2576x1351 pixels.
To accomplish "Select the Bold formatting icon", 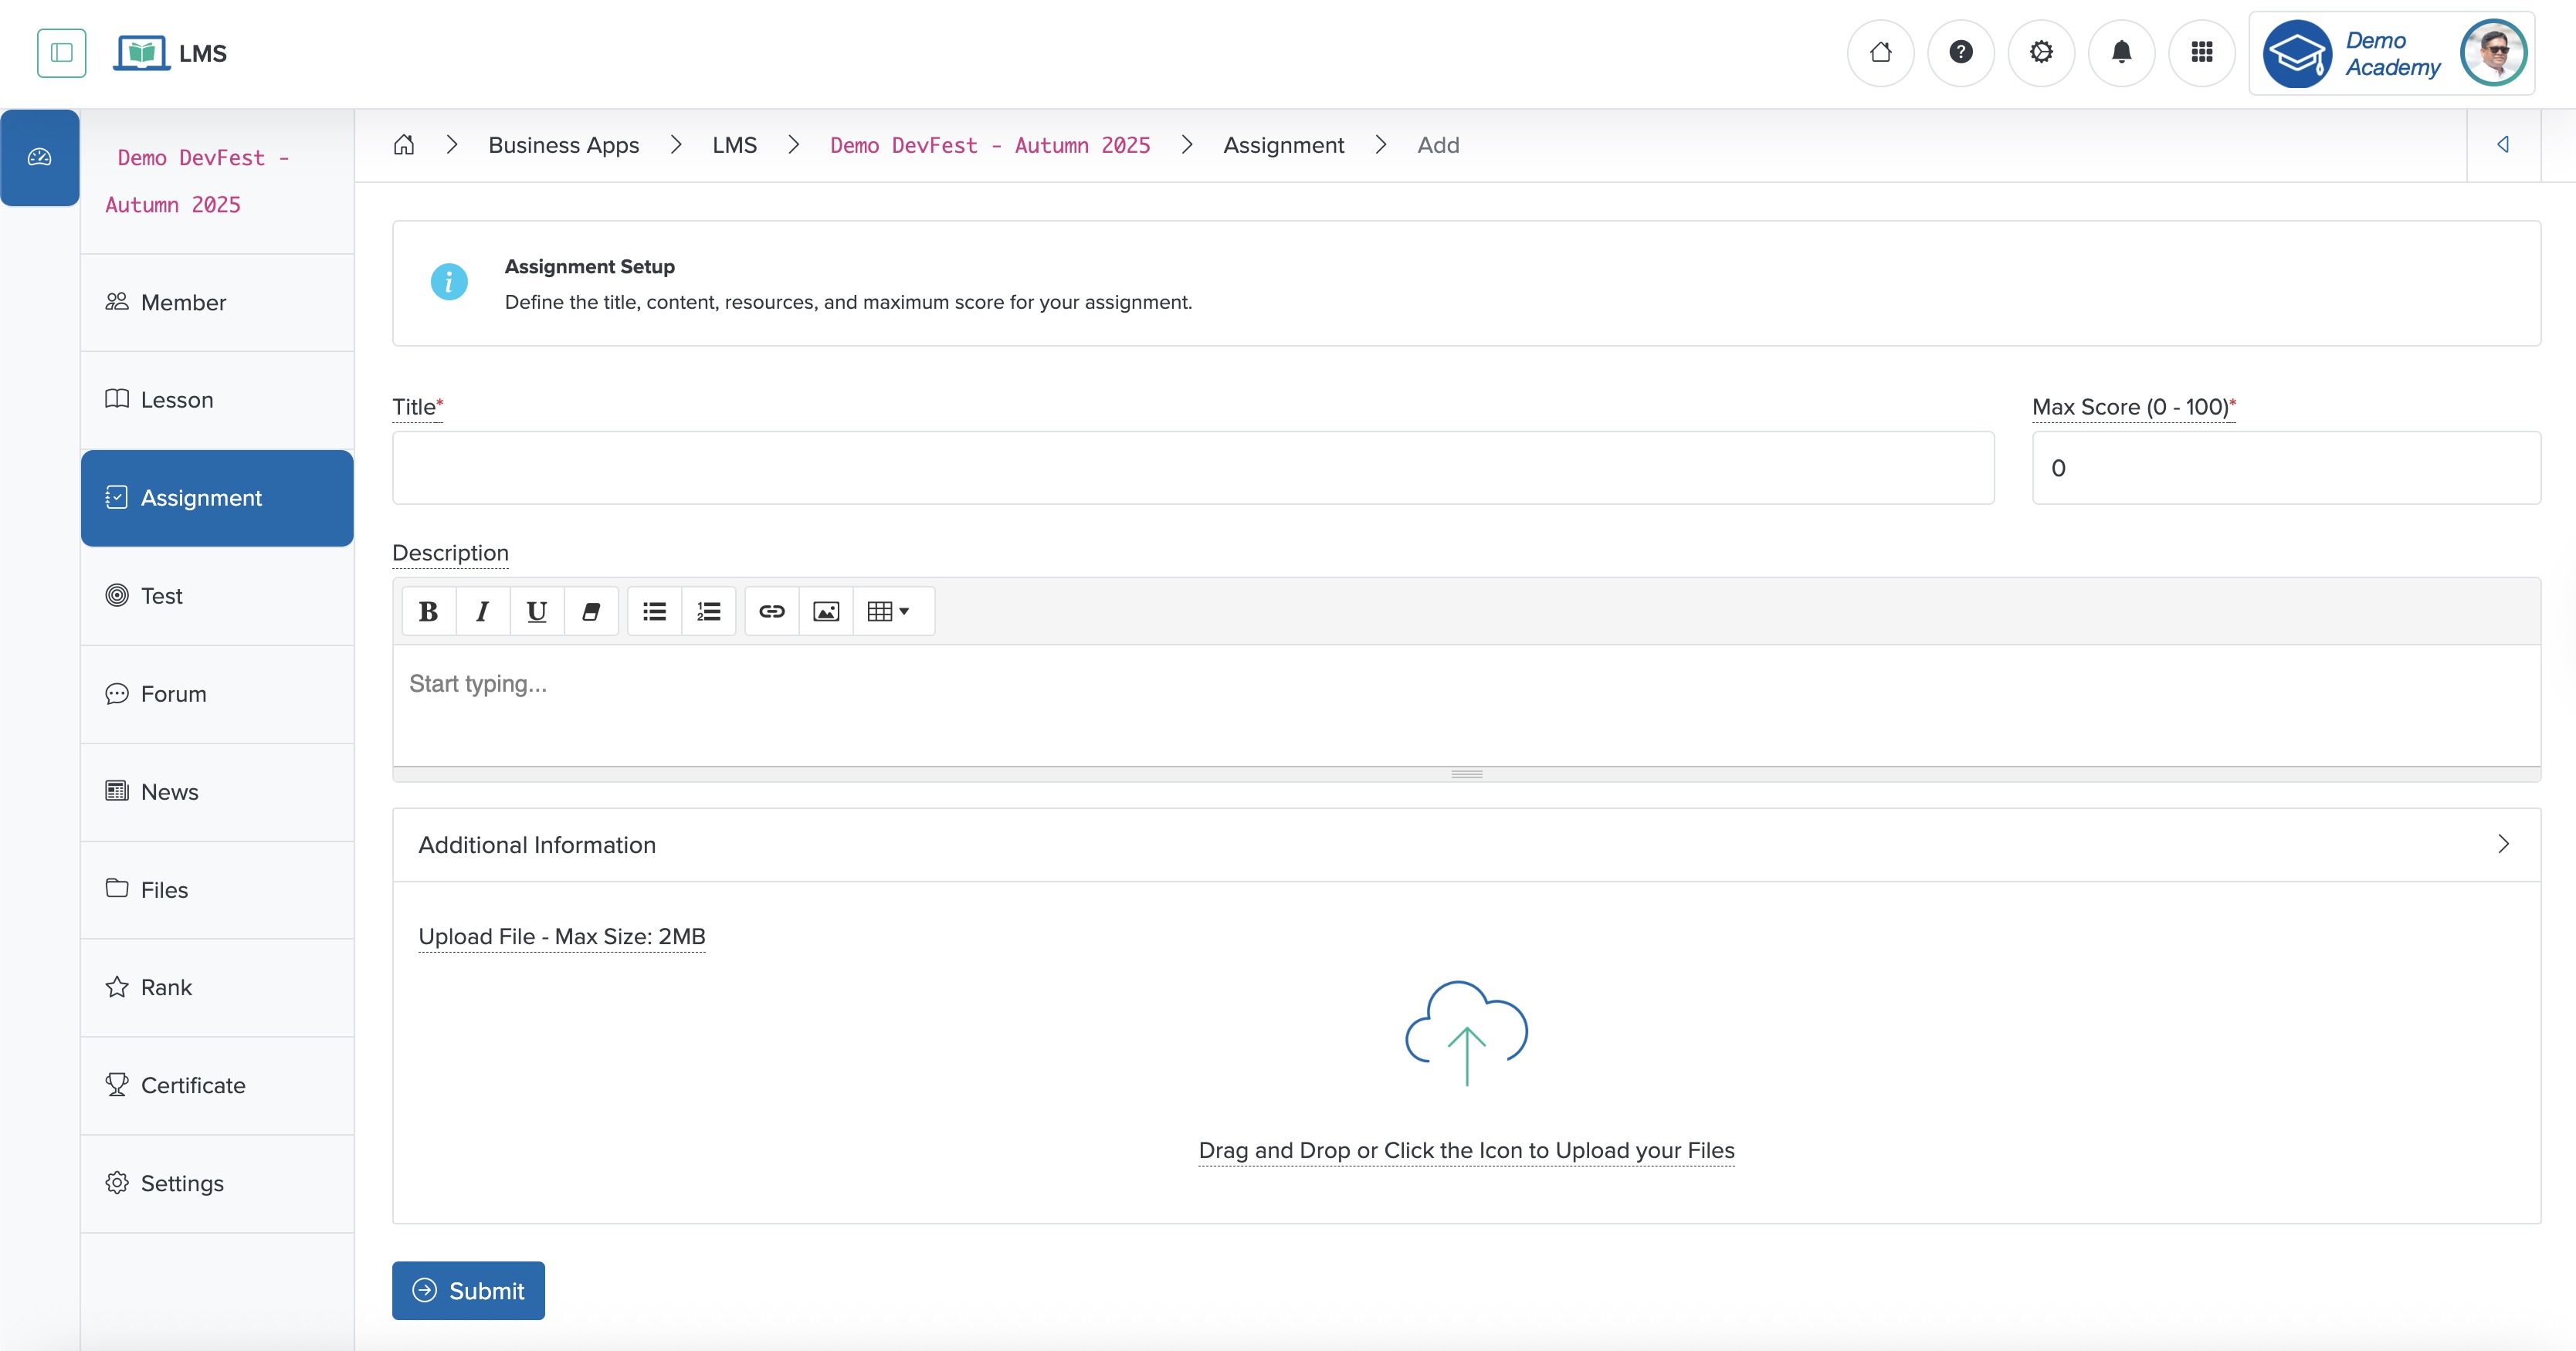I will [x=428, y=611].
